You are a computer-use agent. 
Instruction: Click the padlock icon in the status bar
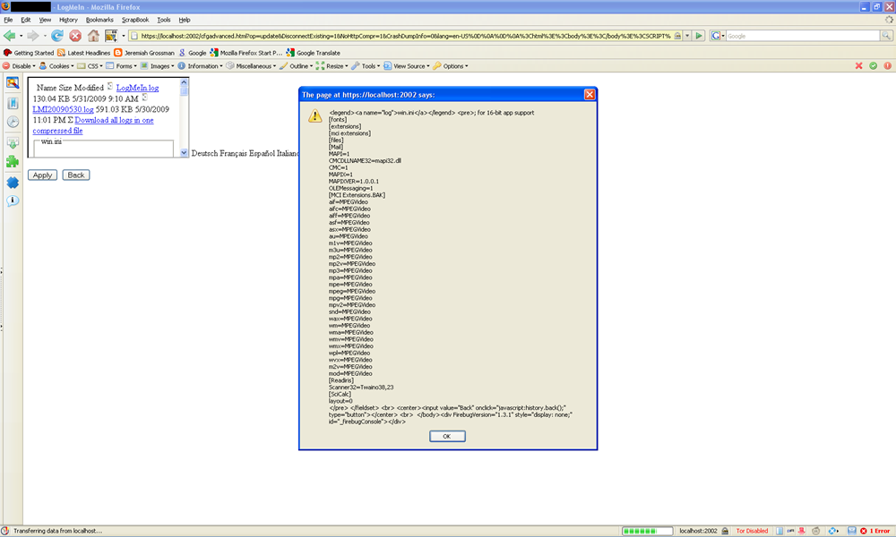725,531
